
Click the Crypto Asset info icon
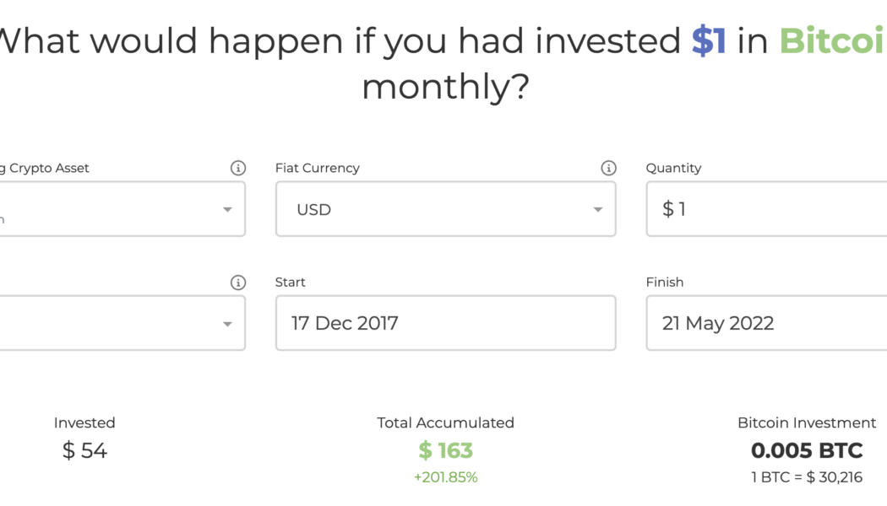238,167
